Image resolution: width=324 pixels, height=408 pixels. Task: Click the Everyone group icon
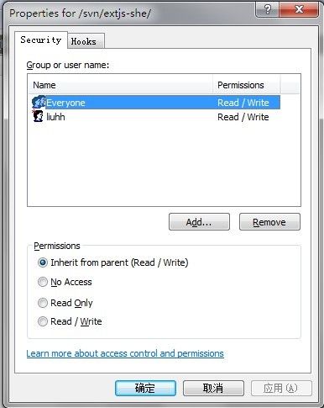point(39,103)
